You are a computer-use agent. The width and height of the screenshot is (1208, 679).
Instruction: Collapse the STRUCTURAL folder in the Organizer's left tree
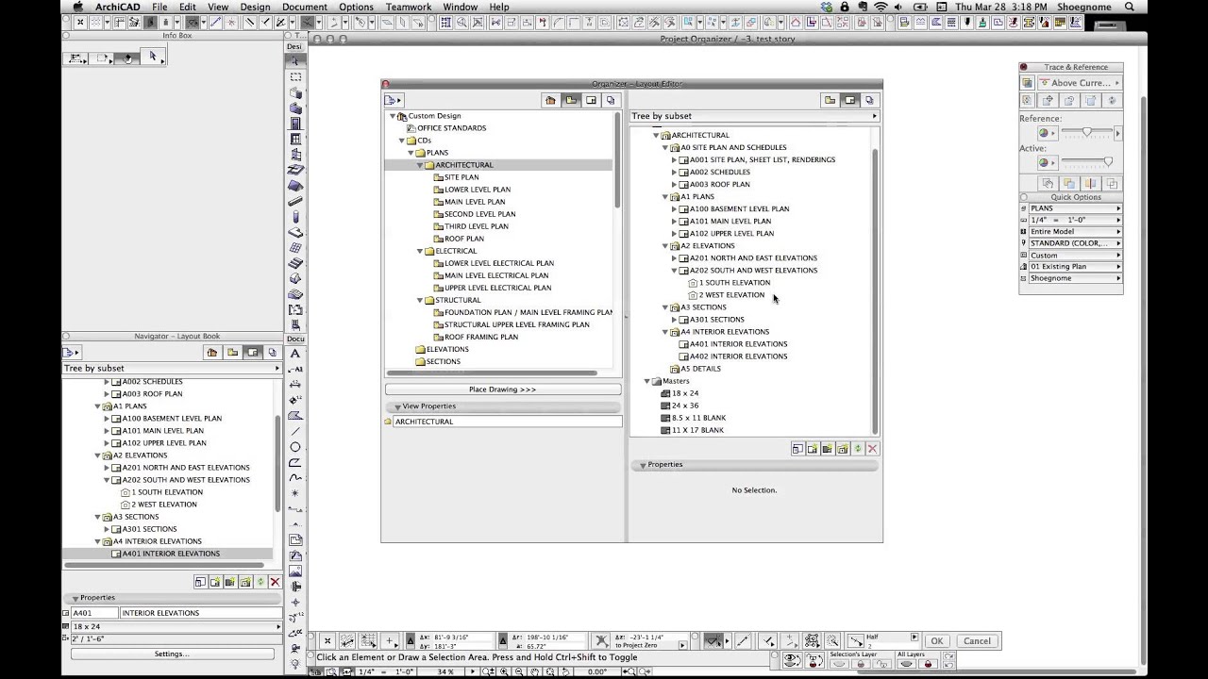click(420, 300)
